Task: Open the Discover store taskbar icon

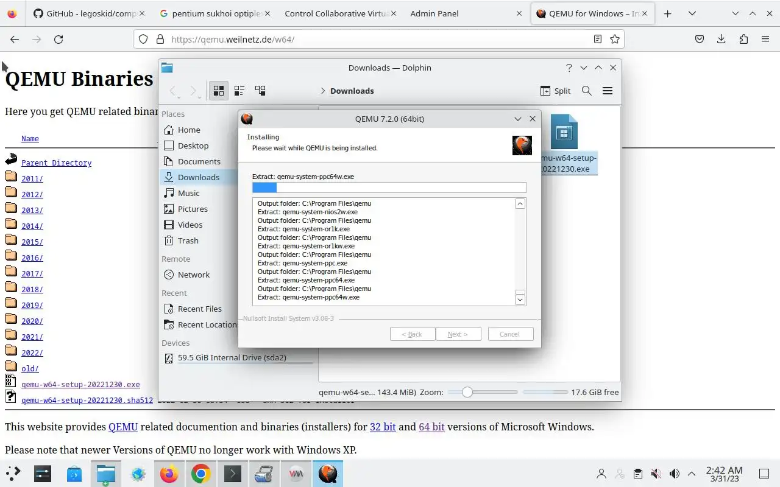Action: coord(74,474)
